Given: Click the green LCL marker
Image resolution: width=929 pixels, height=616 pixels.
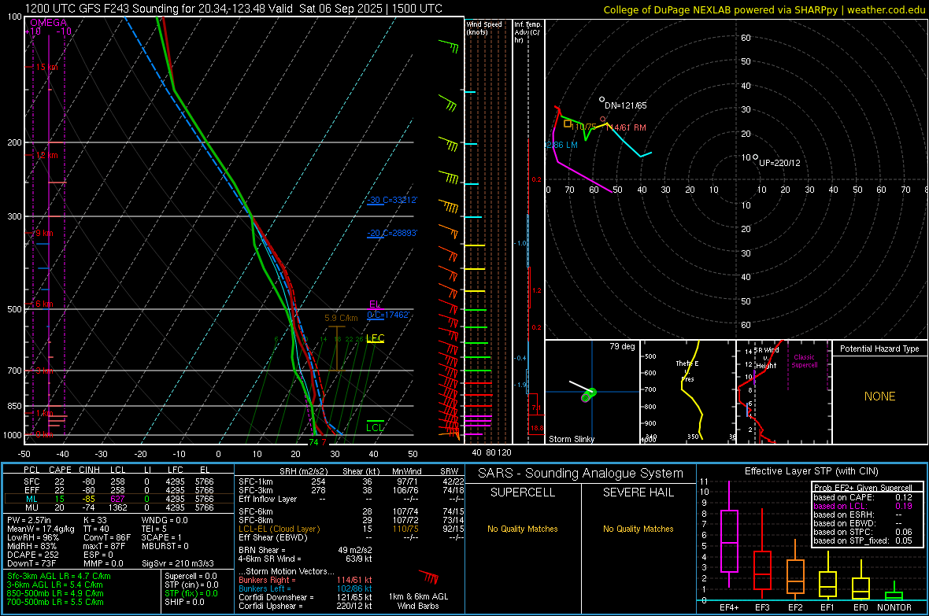Looking at the screenshot, I should [x=375, y=428].
